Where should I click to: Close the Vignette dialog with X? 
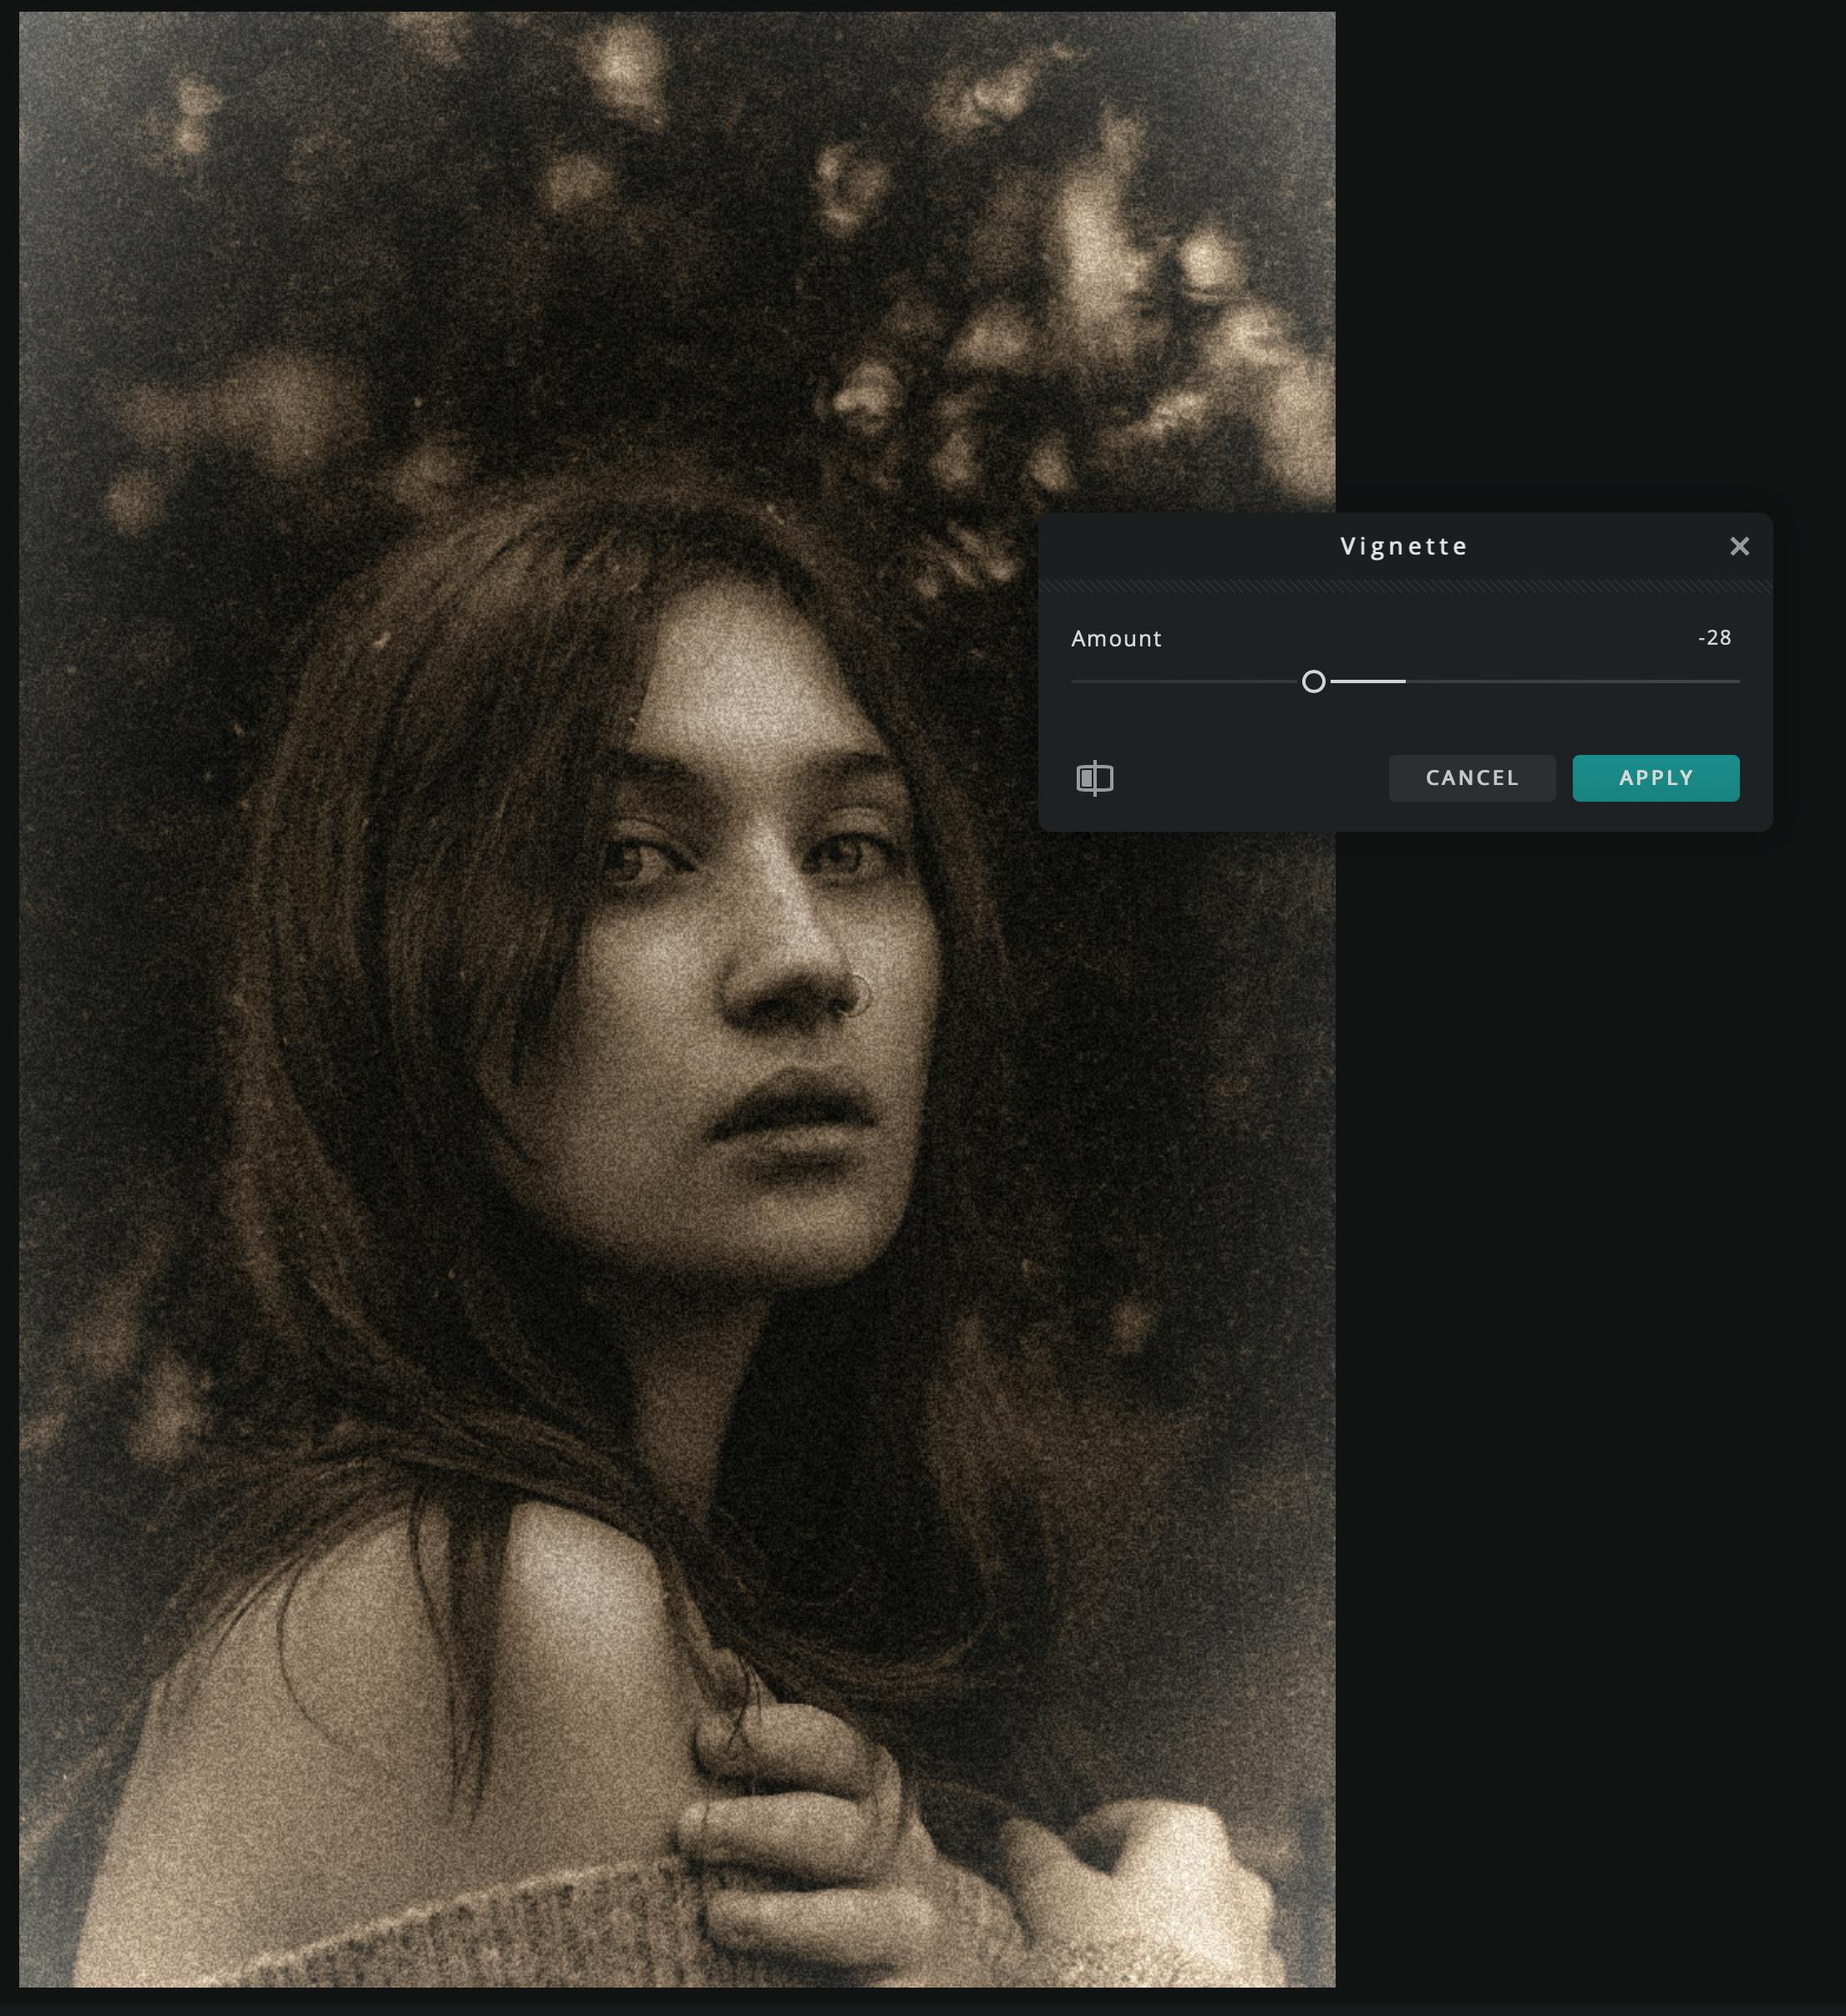click(1739, 546)
